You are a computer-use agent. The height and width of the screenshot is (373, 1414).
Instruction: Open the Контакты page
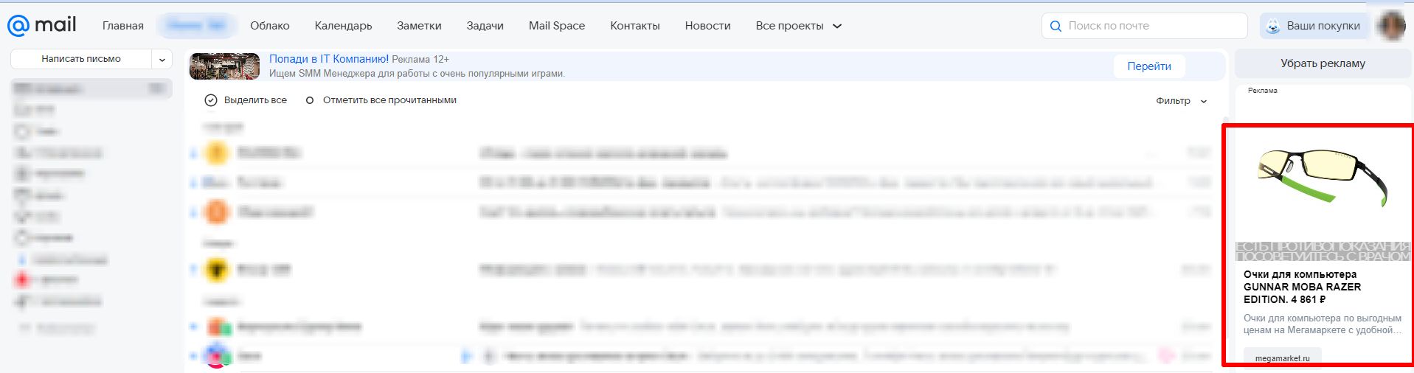(x=634, y=26)
